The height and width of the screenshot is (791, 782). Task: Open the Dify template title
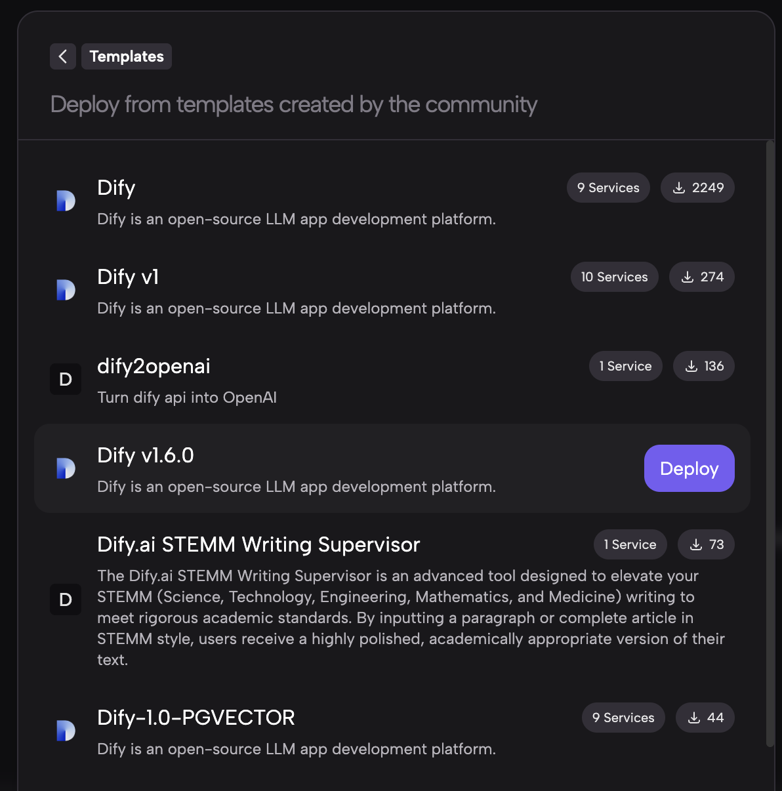[116, 188]
